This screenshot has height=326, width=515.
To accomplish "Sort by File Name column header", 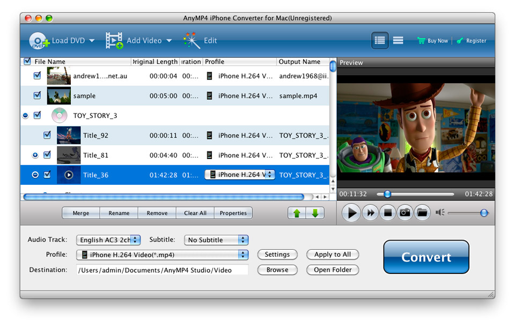I will tap(49, 62).
